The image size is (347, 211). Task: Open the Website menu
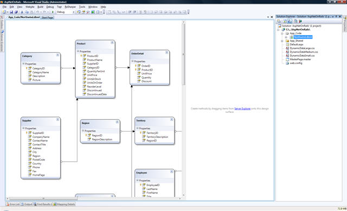click(30, 7)
